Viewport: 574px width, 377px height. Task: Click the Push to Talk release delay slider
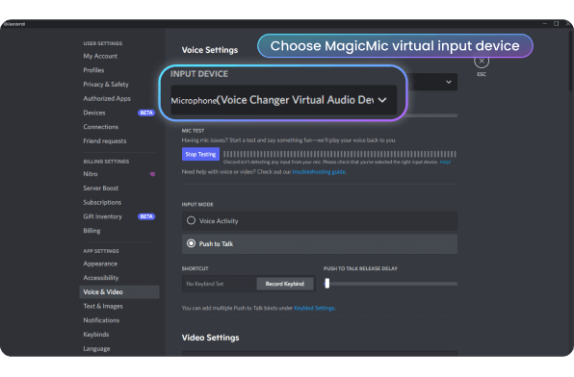tap(390, 284)
